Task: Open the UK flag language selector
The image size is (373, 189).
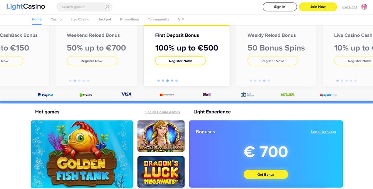Action: click(364, 7)
